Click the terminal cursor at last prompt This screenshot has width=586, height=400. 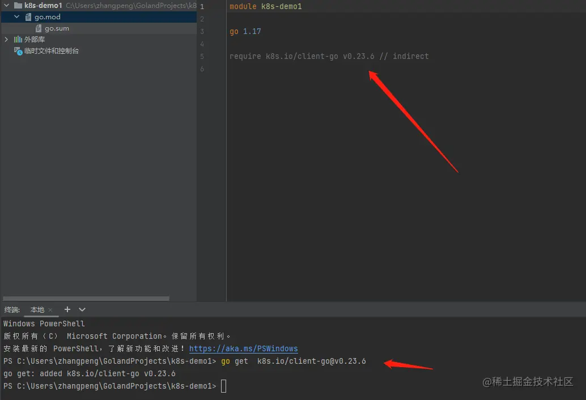(x=223, y=386)
